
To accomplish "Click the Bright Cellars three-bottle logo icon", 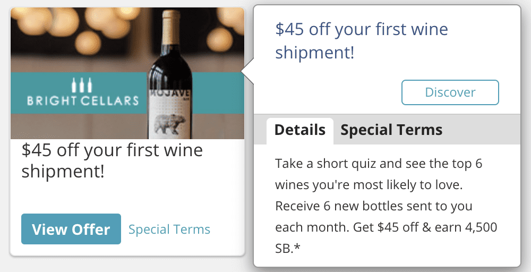I will [82, 85].
